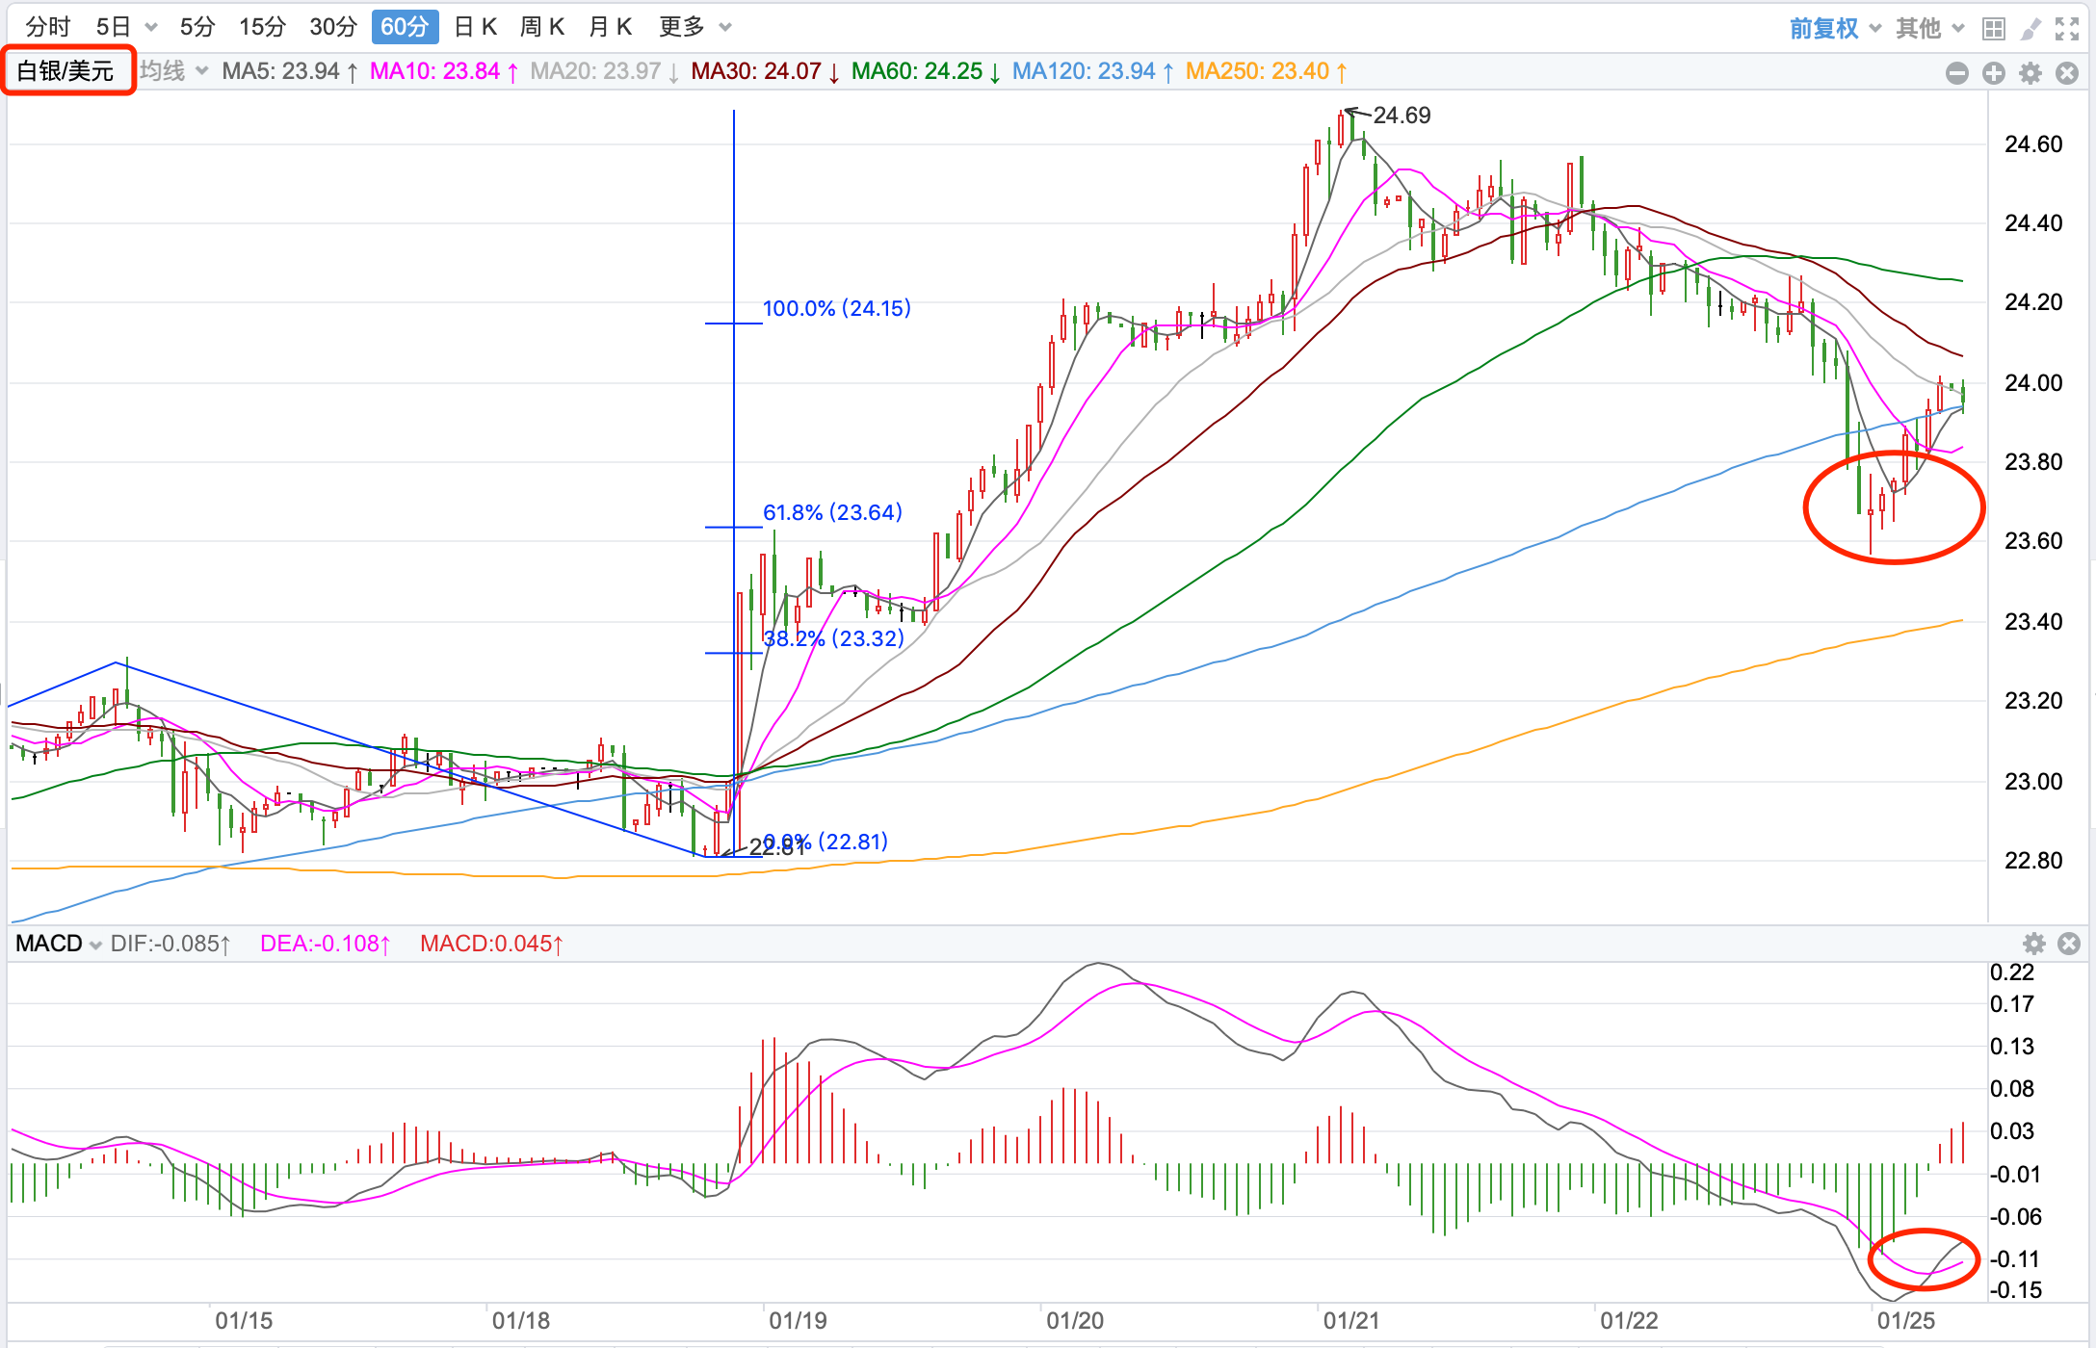The image size is (2096, 1348).
Task: Select the paintbrush drawing tool icon
Action: point(2030,29)
